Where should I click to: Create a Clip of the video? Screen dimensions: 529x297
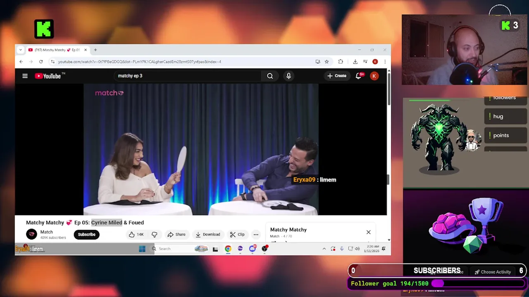[x=237, y=234]
